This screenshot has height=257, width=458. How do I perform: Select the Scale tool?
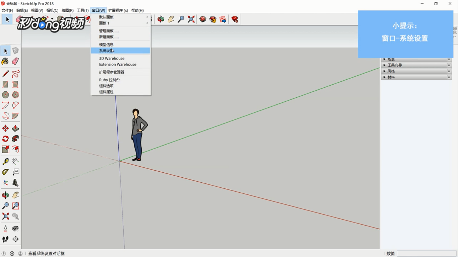coord(5,149)
